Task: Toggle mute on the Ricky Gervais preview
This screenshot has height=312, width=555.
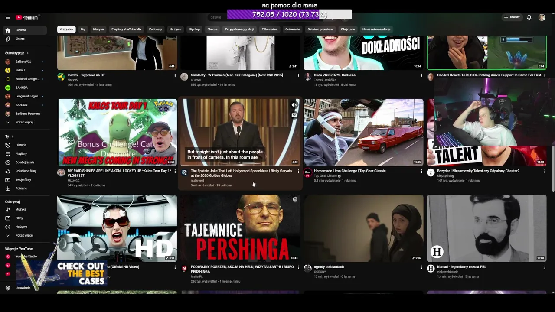Action: tap(294, 105)
